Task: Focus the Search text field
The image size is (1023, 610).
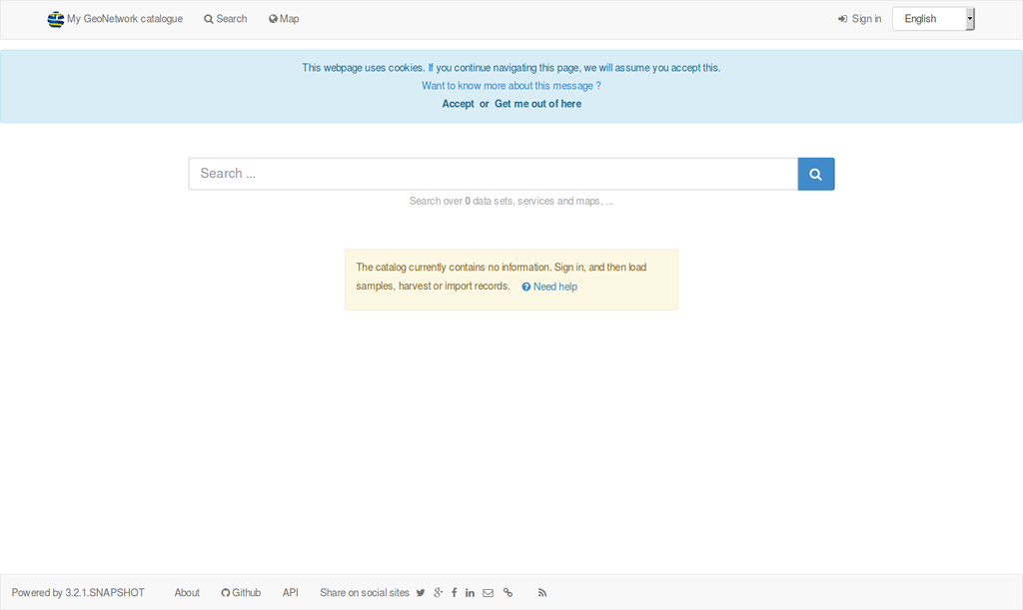Action: [494, 174]
